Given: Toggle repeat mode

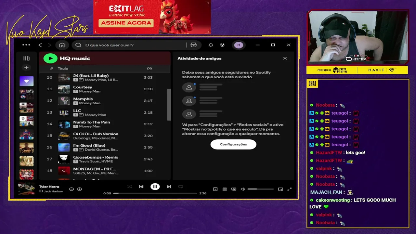Looking at the screenshot, I should (181, 187).
